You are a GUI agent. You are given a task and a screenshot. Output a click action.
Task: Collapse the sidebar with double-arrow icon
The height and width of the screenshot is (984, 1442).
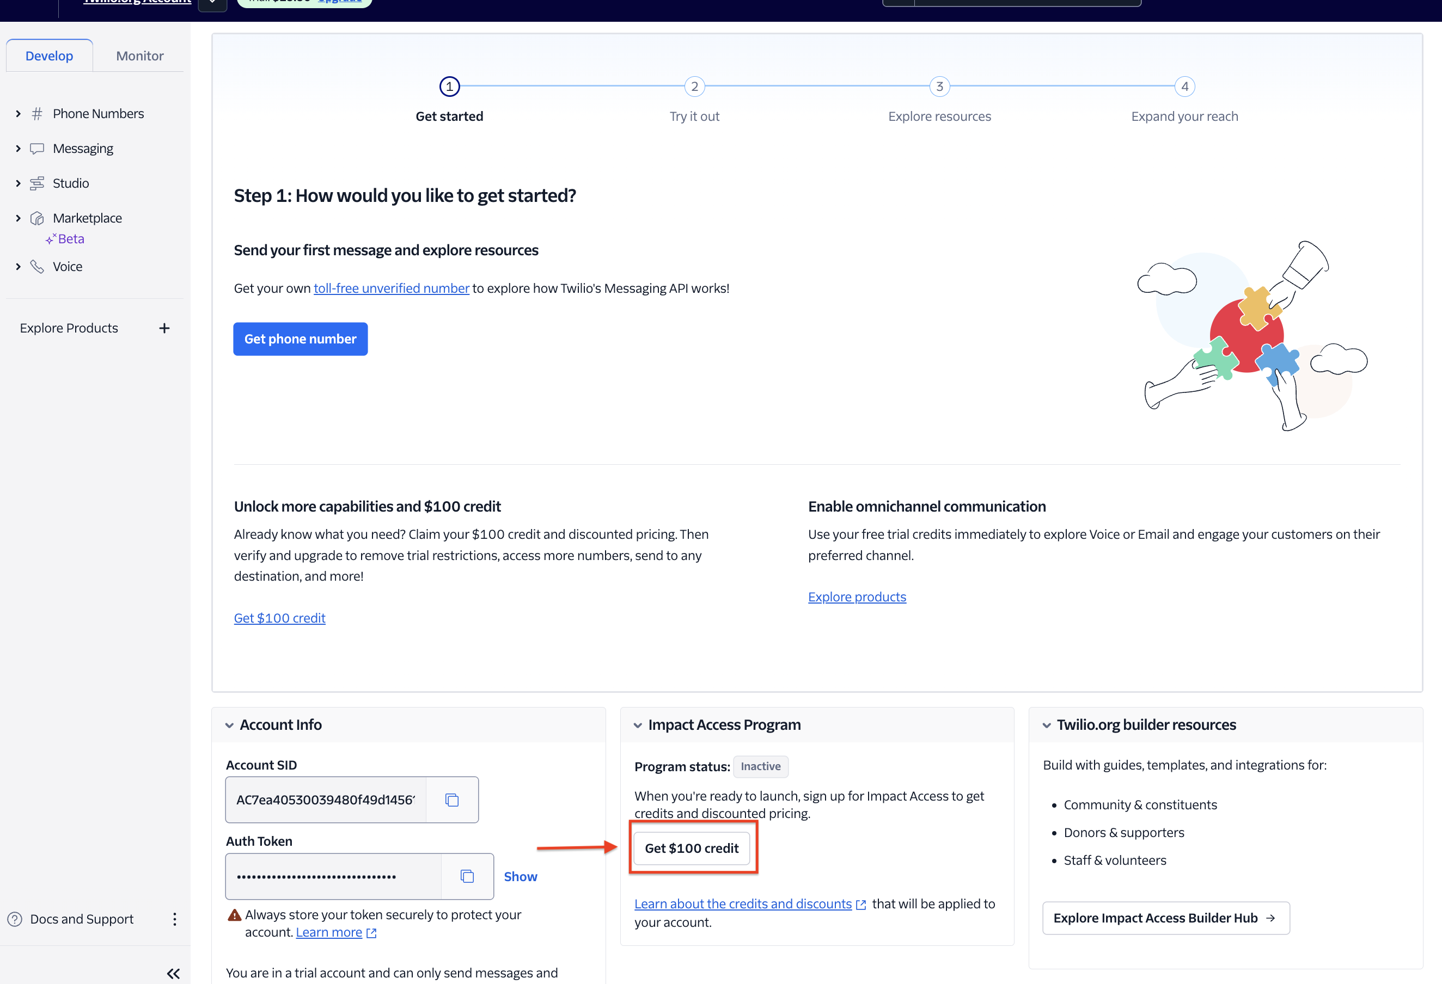click(x=173, y=974)
